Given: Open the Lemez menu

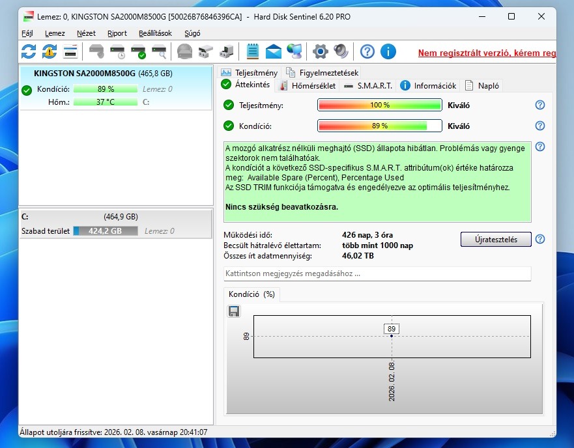Looking at the screenshot, I should click(55, 33).
